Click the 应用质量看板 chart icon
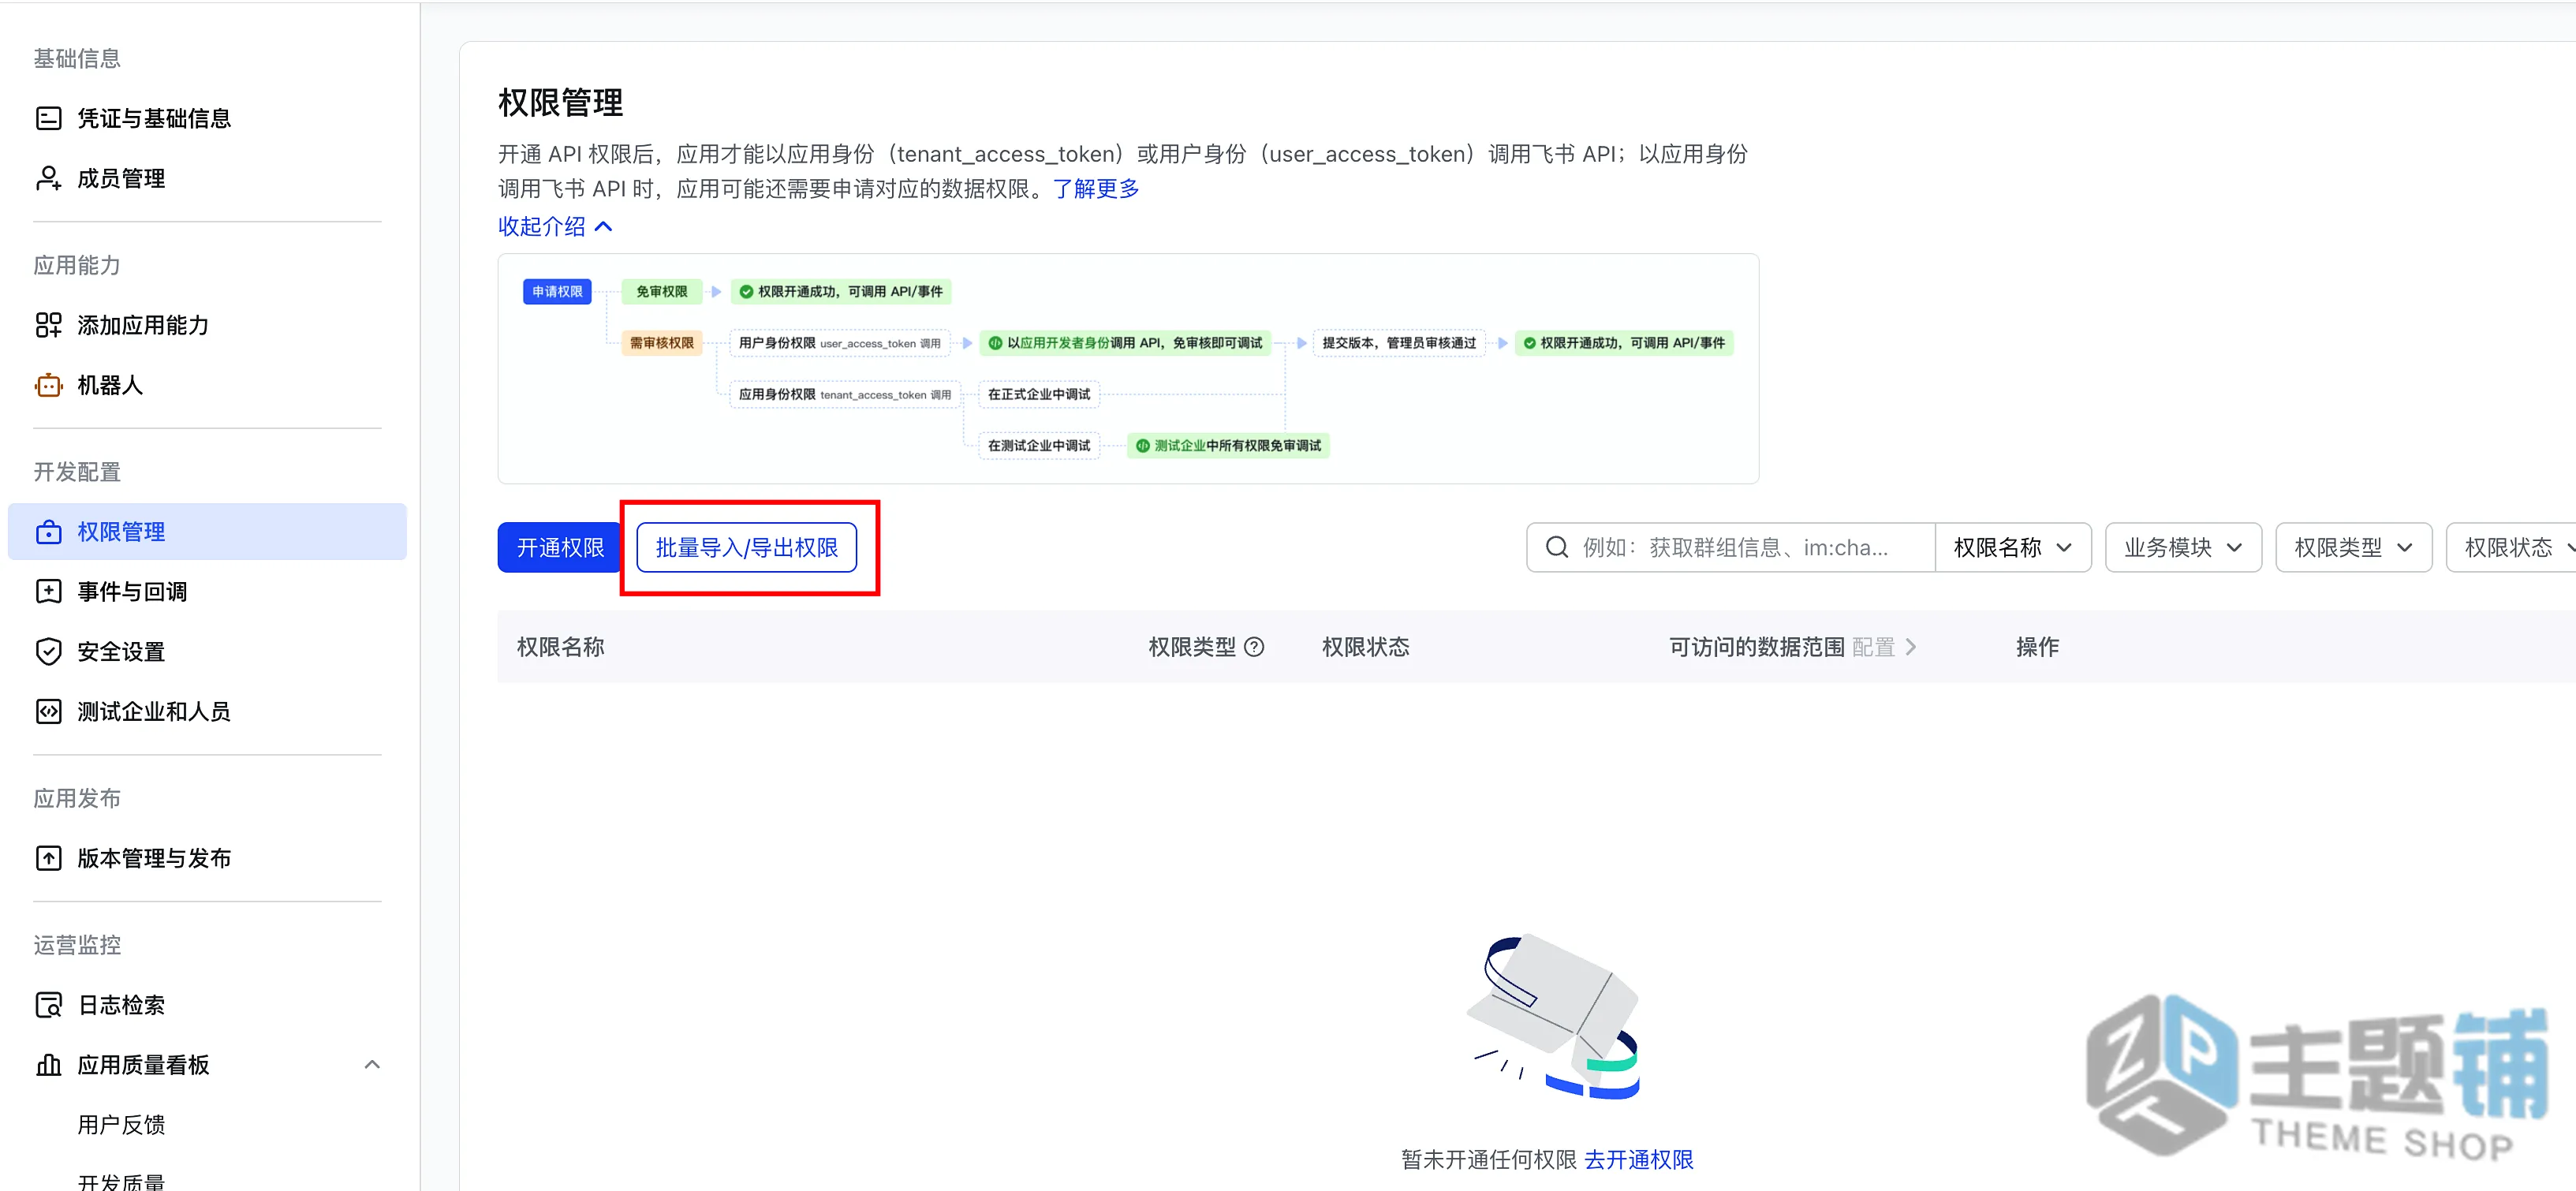2576x1191 pixels. coord(48,1065)
